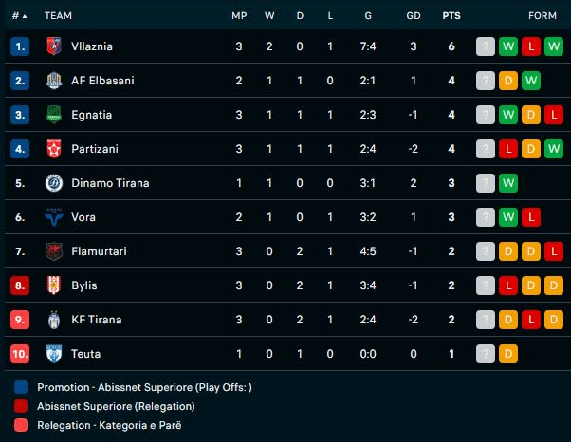Viewport: 571px width, 442px height.
Task: Click the blue Promotion legend swatch
Action: click(x=21, y=387)
